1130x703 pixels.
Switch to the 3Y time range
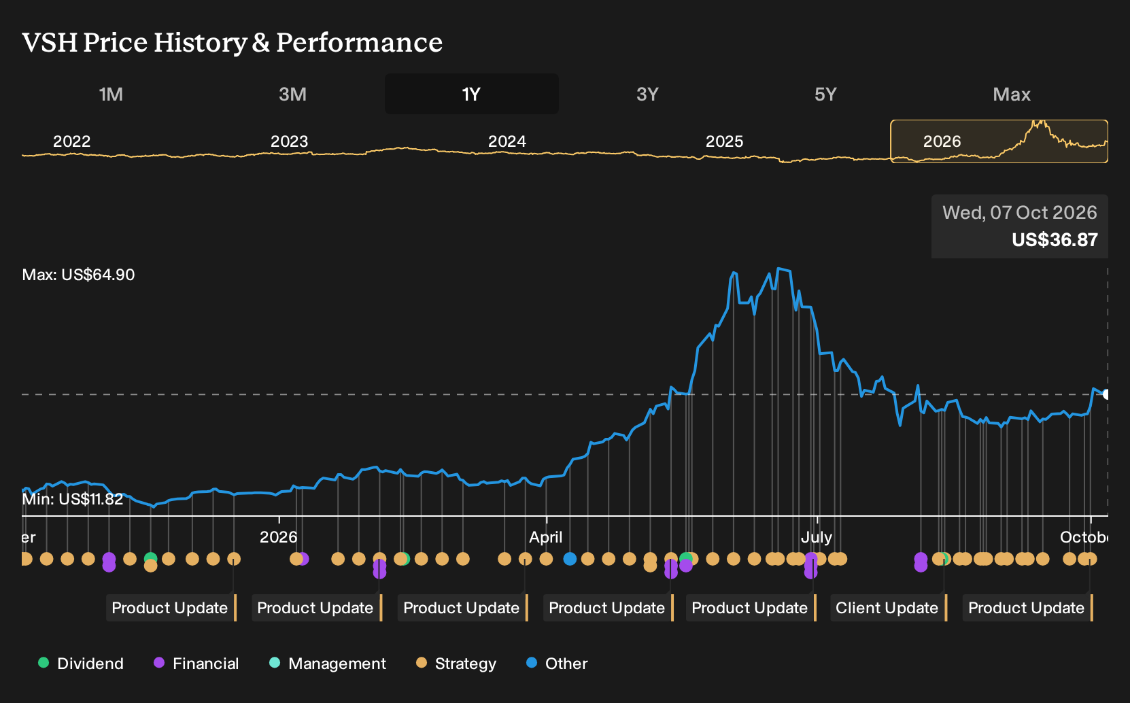[x=647, y=94]
